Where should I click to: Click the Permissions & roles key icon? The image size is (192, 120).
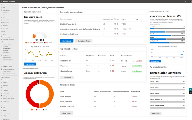pyautogui.click(x=1, y=113)
